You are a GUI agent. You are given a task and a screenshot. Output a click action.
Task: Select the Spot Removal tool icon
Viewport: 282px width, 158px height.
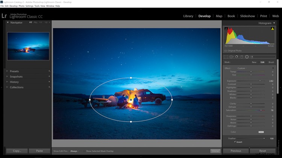pos(231,57)
